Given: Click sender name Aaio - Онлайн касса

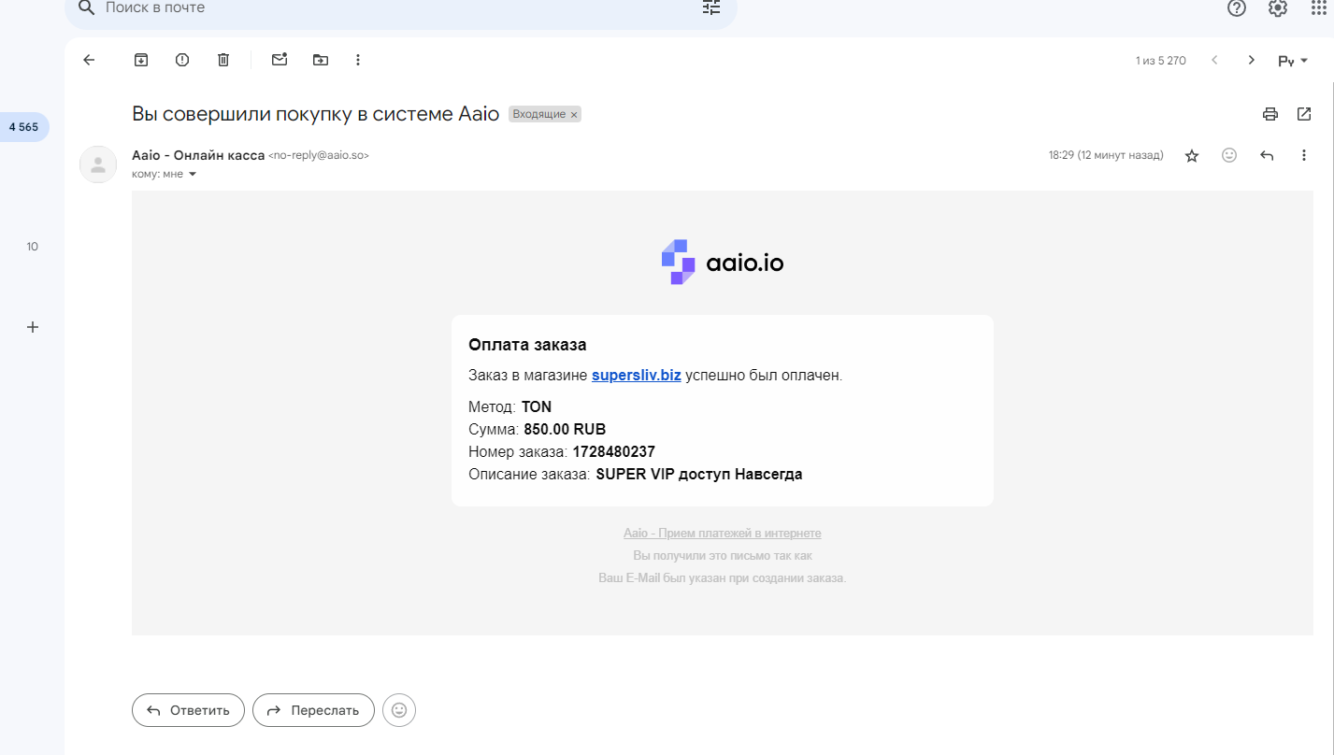Looking at the screenshot, I should (198, 155).
